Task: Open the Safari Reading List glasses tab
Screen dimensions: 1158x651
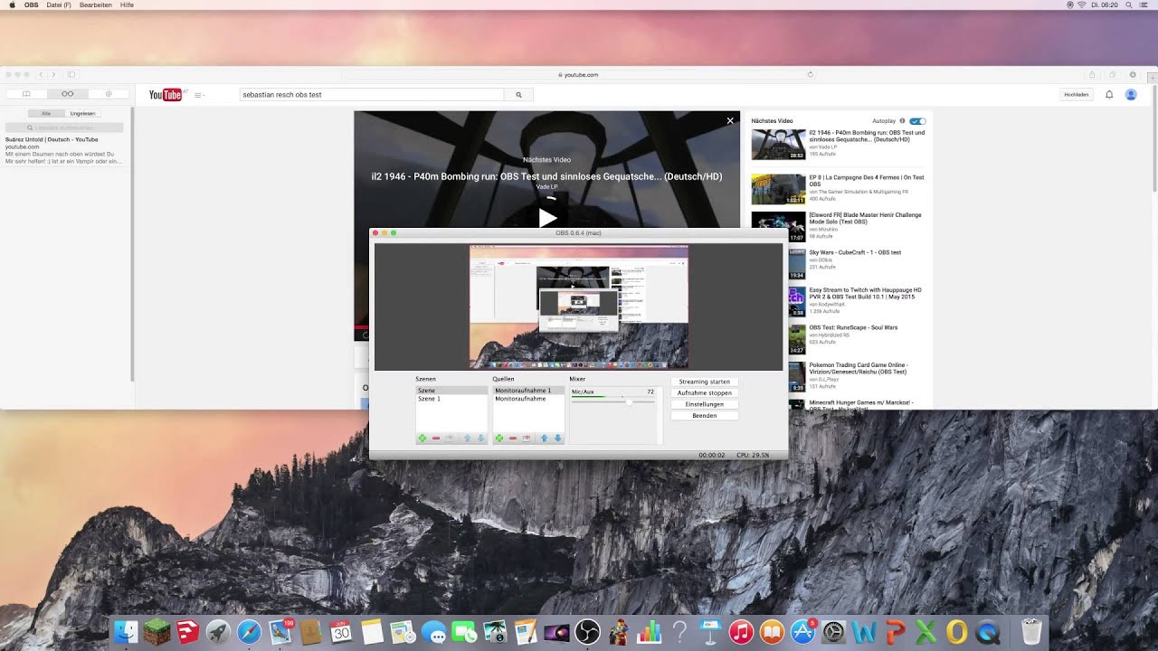Action: [x=67, y=94]
